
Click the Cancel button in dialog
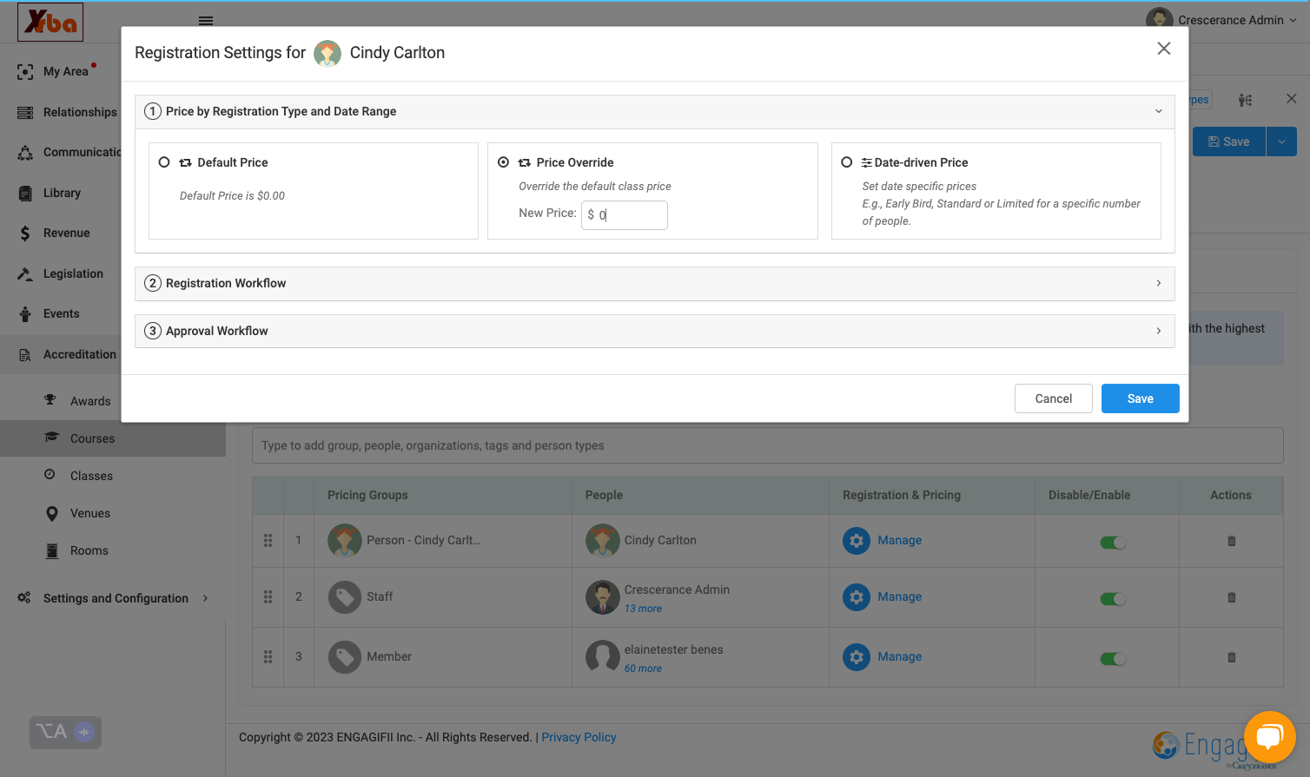click(x=1053, y=398)
